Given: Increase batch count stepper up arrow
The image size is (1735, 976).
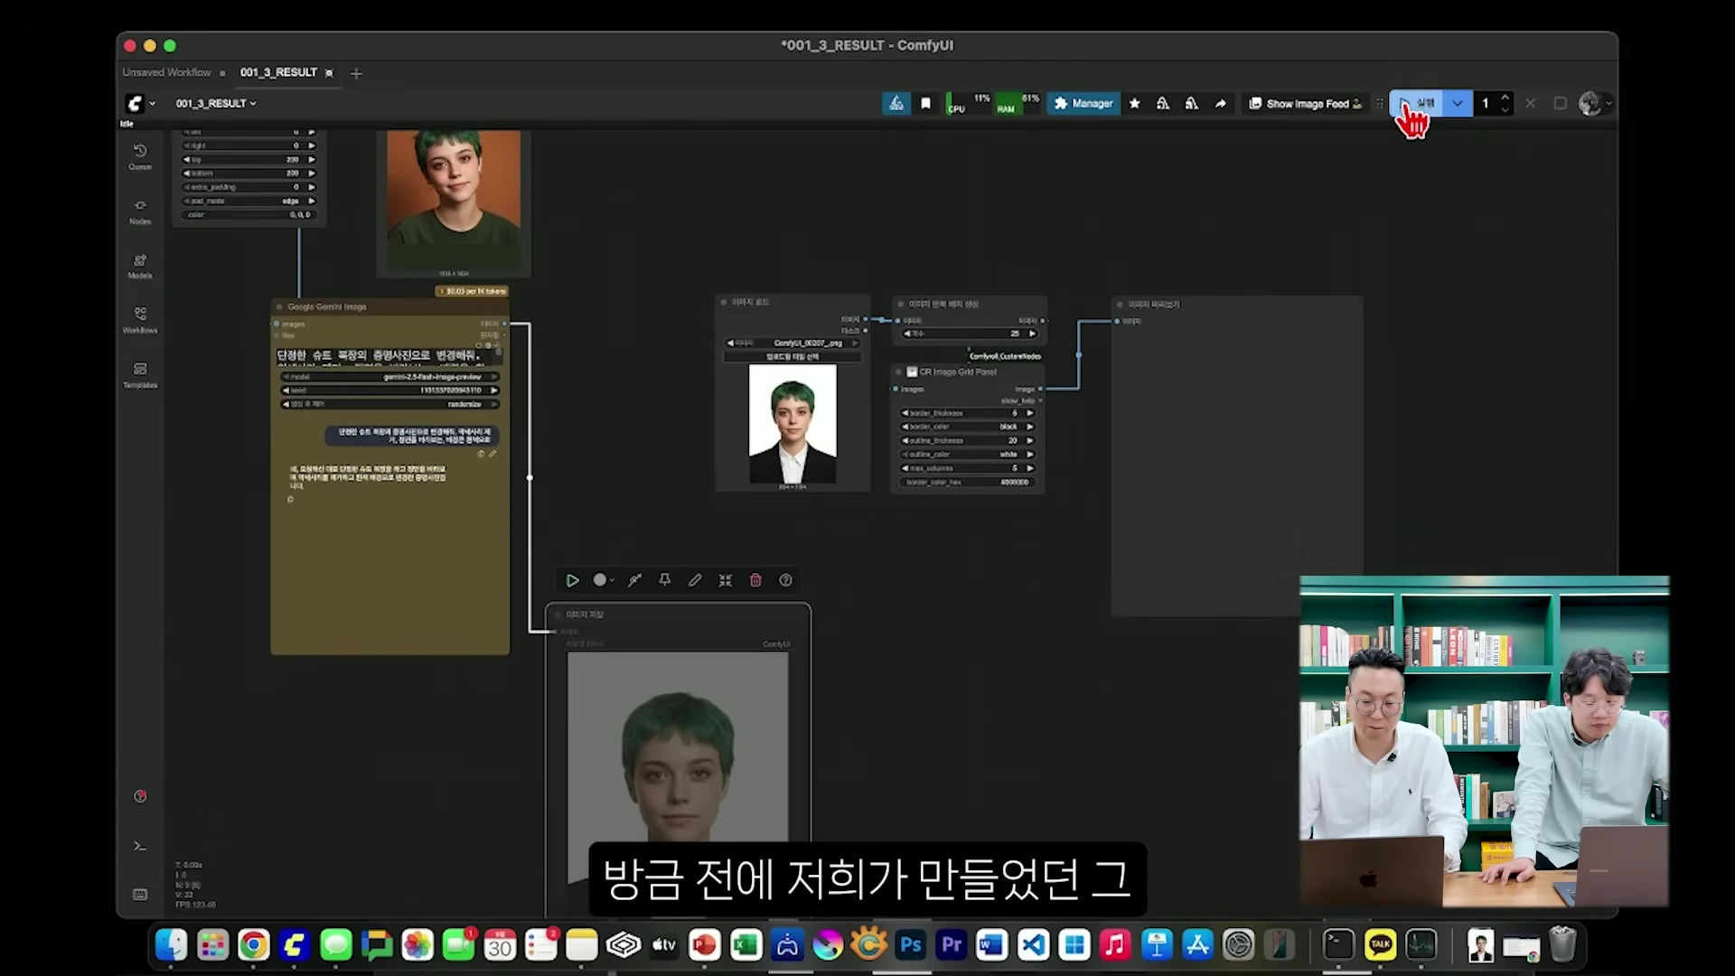Looking at the screenshot, I should pyautogui.click(x=1505, y=98).
